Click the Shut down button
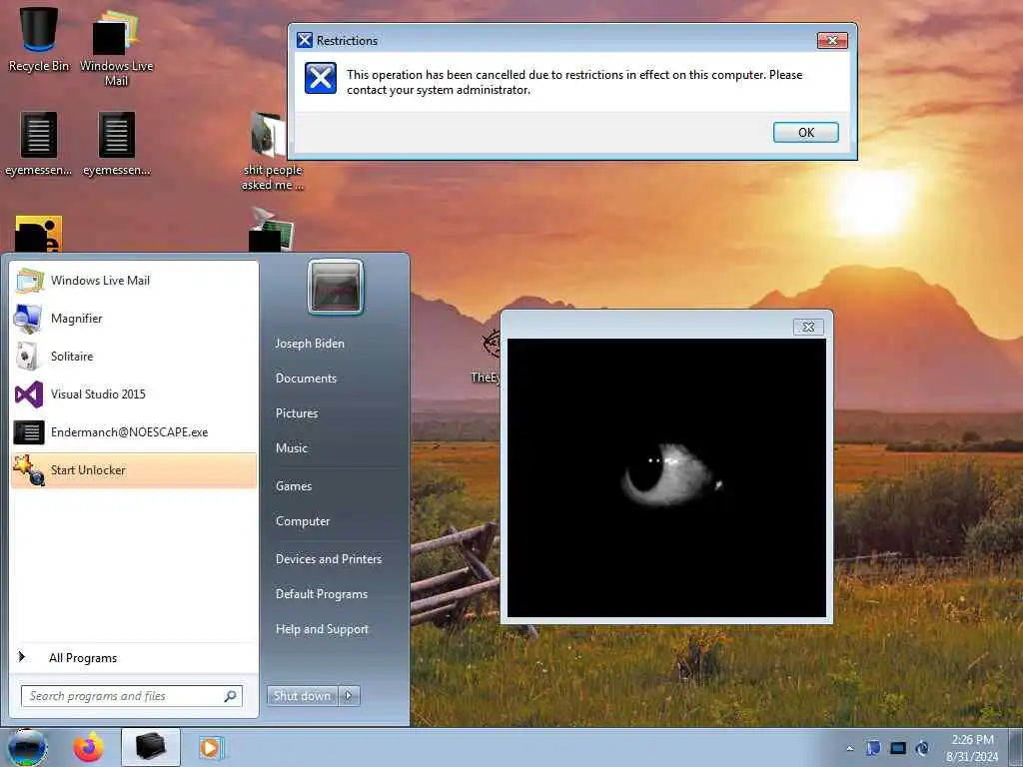Image resolution: width=1023 pixels, height=767 pixels. pos(302,696)
